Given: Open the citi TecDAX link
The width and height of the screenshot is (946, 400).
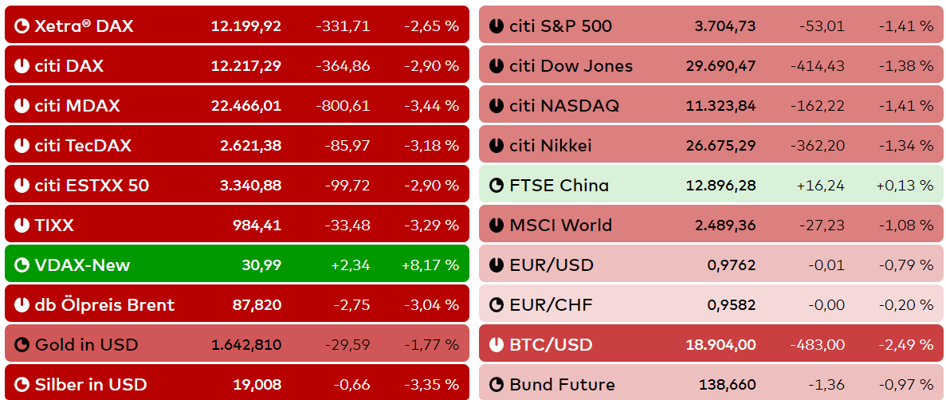Looking at the screenshot, I should coord(83,146).
